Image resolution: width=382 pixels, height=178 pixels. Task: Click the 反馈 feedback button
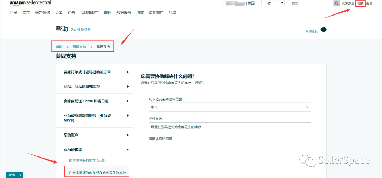tap(12, 175)
